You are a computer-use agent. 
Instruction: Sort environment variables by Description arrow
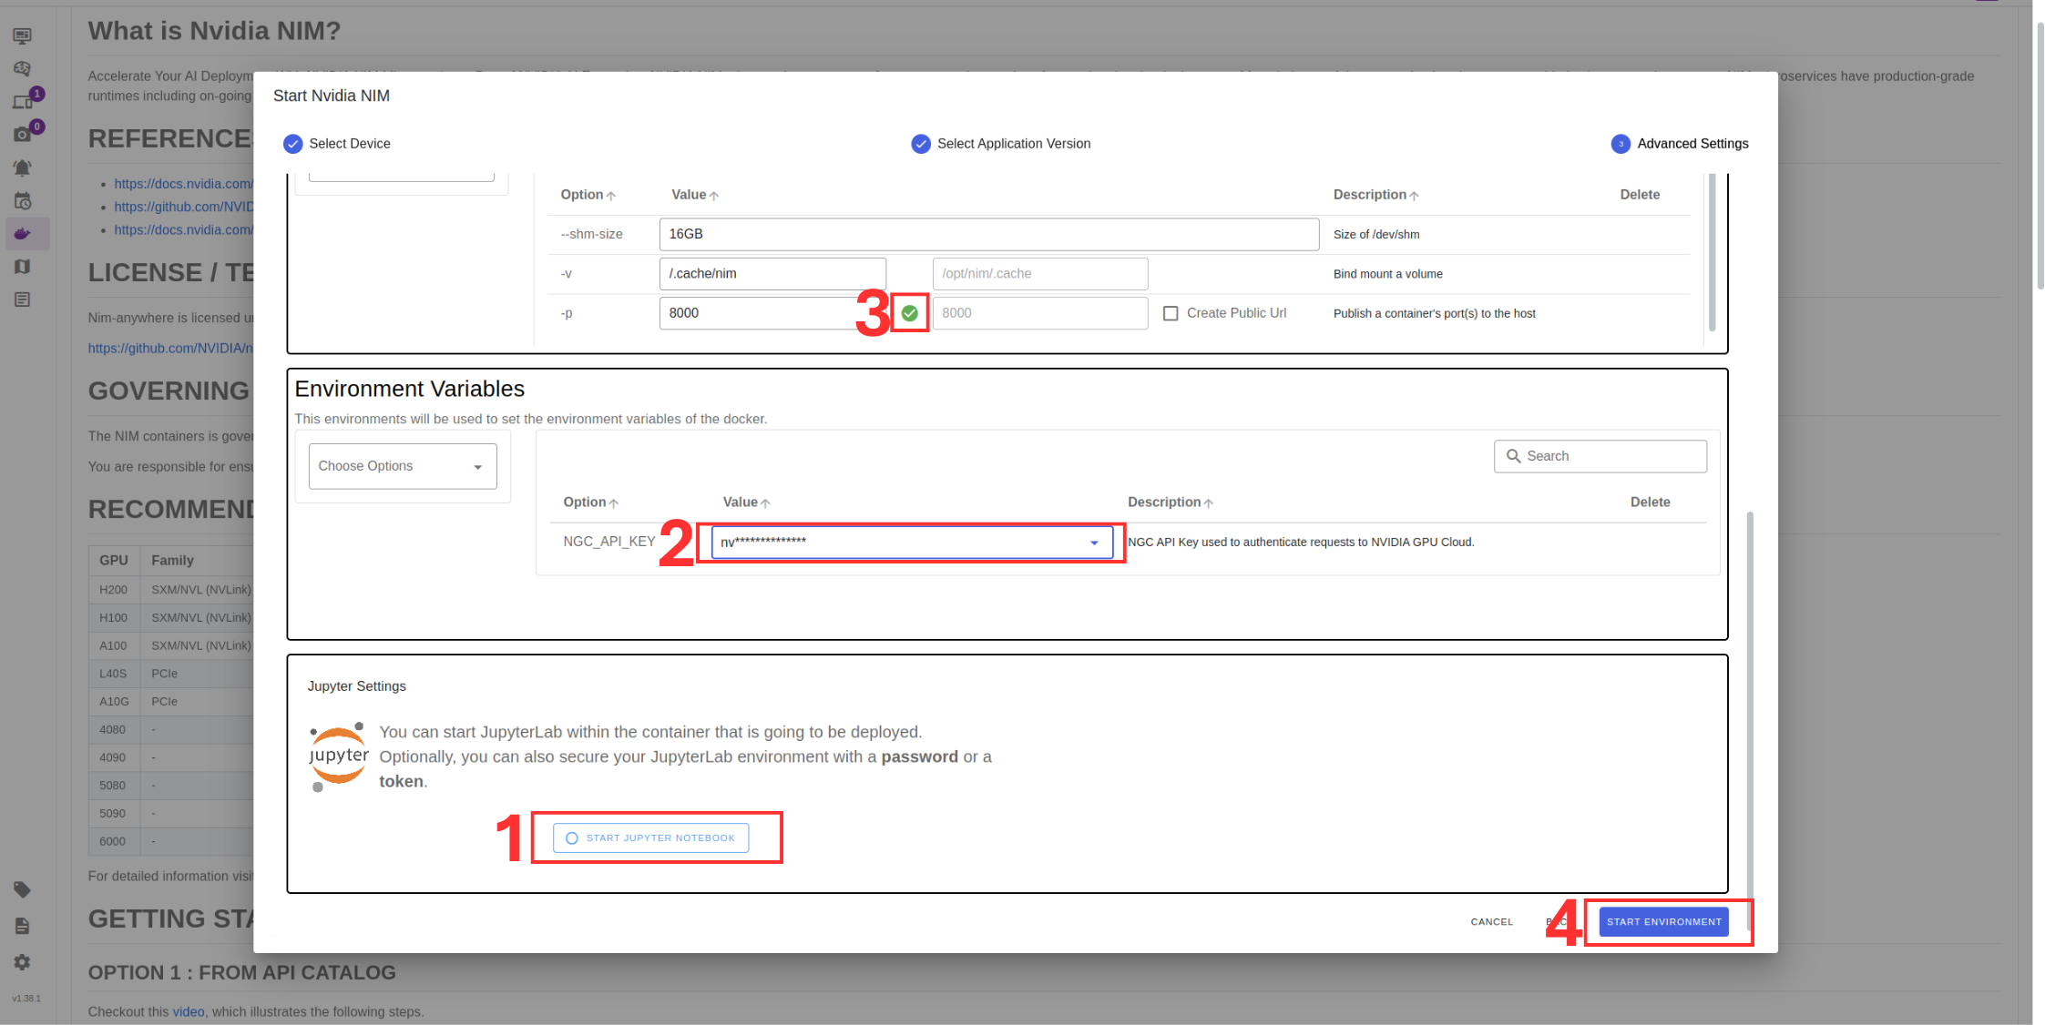[x=1208, y=503]
